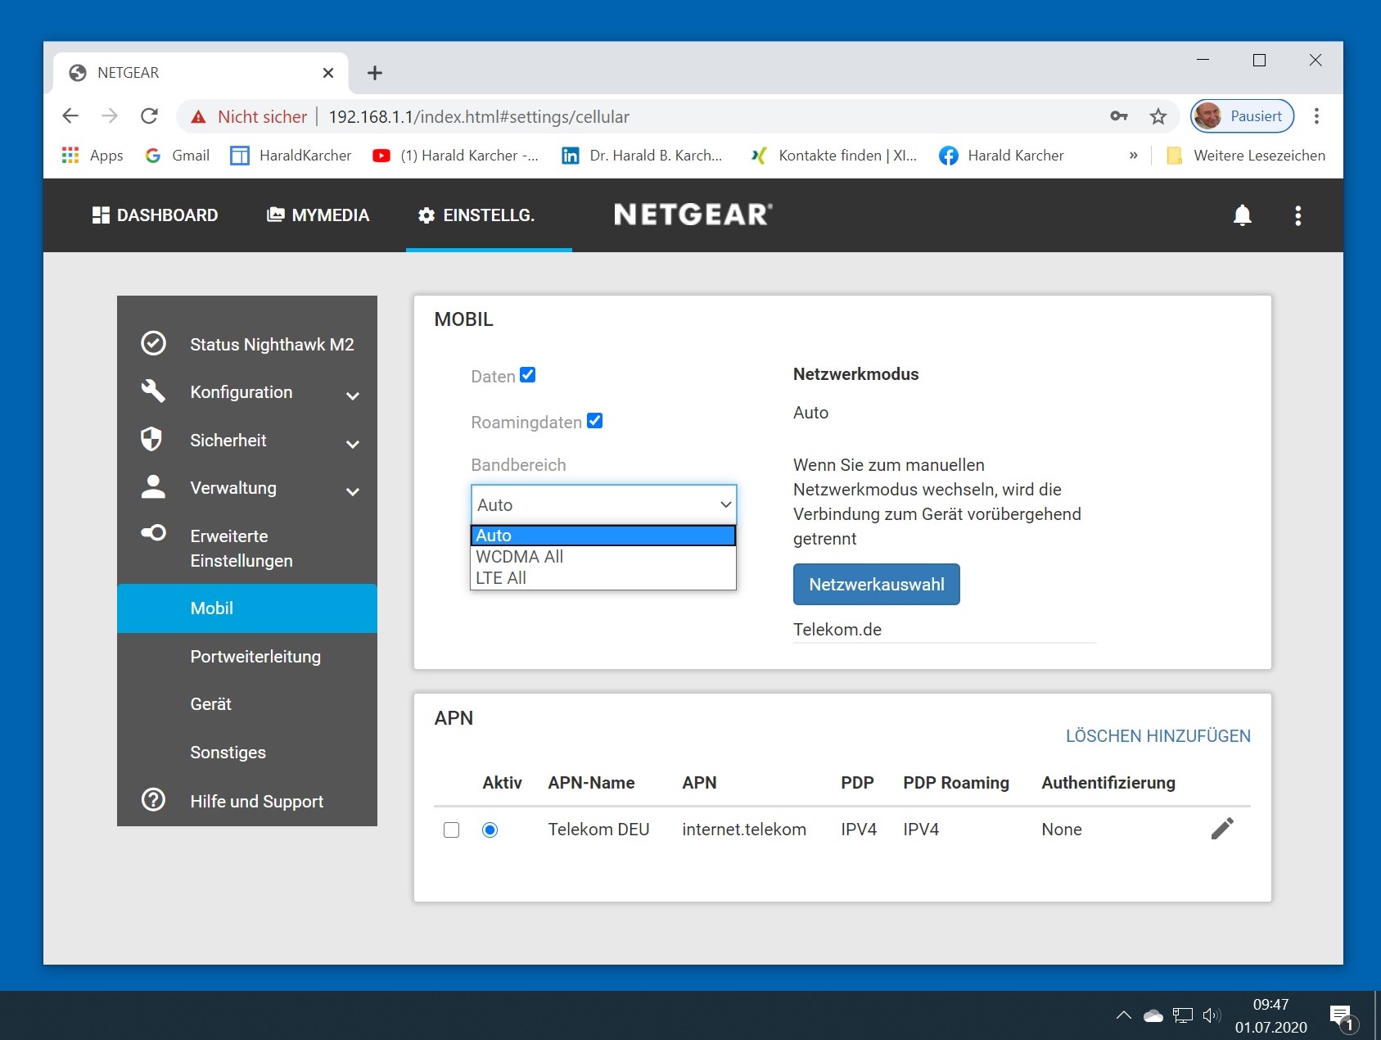Bookmark the page with the star icon
The height and width of the screenshot is (1040, 1381).
(1158, 116)
